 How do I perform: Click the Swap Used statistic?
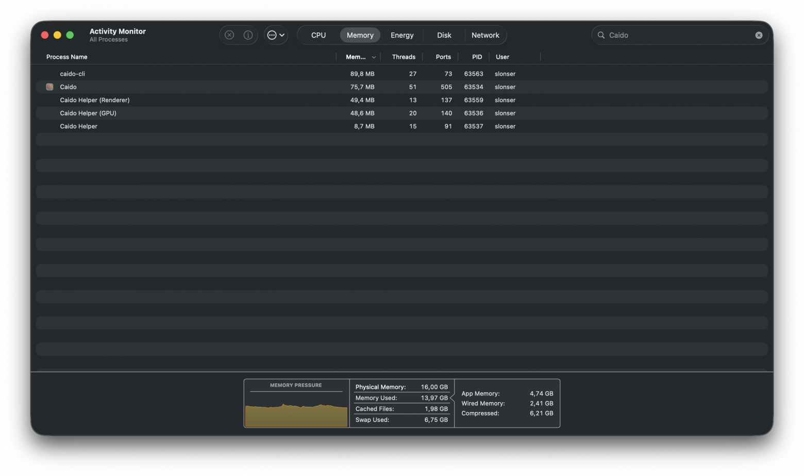click(401, 420)
